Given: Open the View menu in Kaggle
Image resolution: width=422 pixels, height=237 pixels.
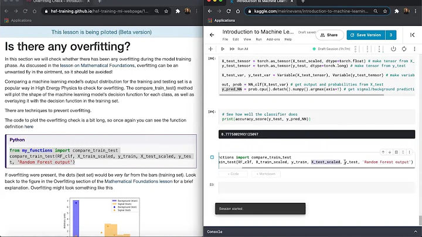Looking at the screenshot, I should tap(247, 39).
